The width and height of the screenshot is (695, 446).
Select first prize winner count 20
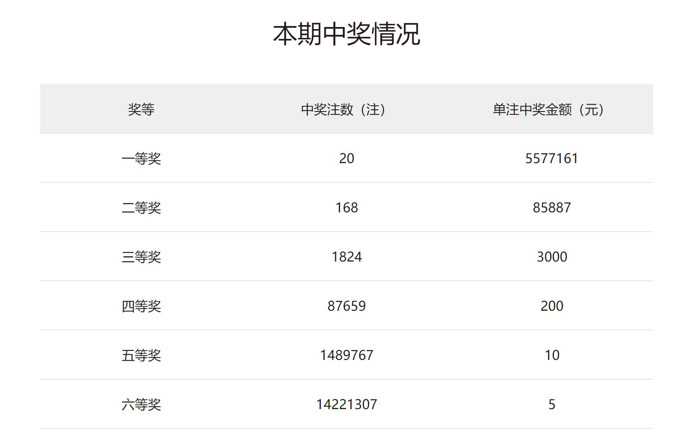[x=347, y=159]
